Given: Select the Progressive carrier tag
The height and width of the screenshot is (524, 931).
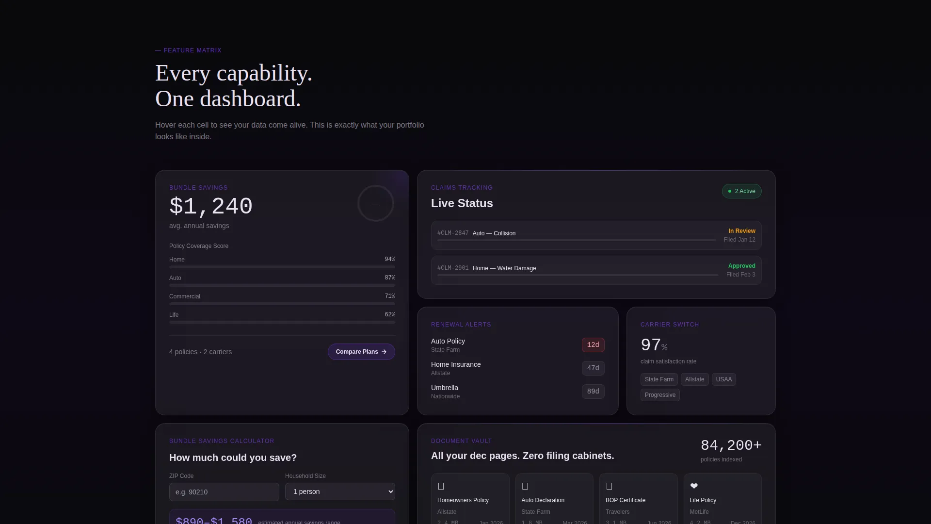Looking at the screenshot, I should (x=660, y=395).
